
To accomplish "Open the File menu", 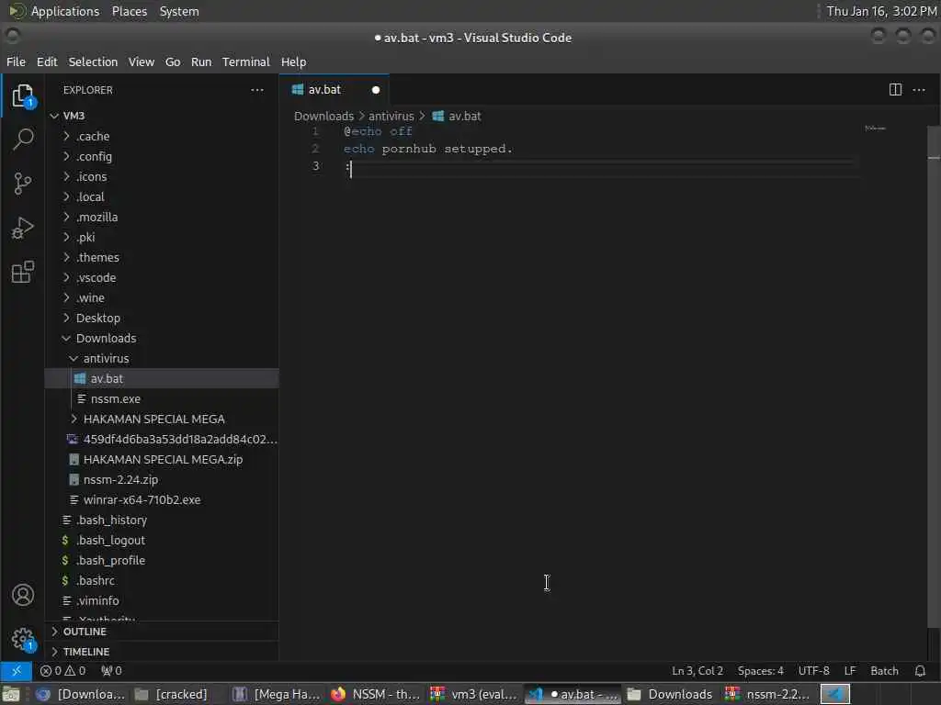I will point(17,62).
